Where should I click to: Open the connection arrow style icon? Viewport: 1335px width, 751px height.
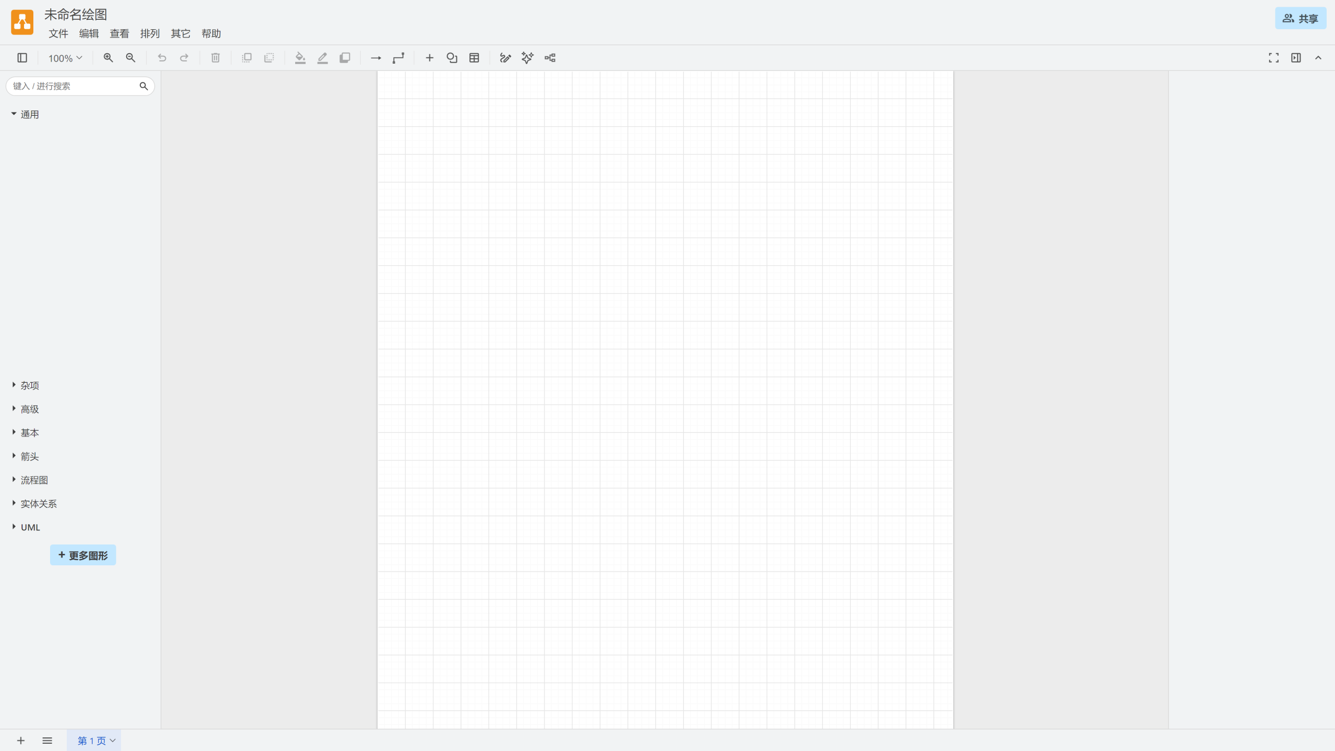tap(375, 58)
